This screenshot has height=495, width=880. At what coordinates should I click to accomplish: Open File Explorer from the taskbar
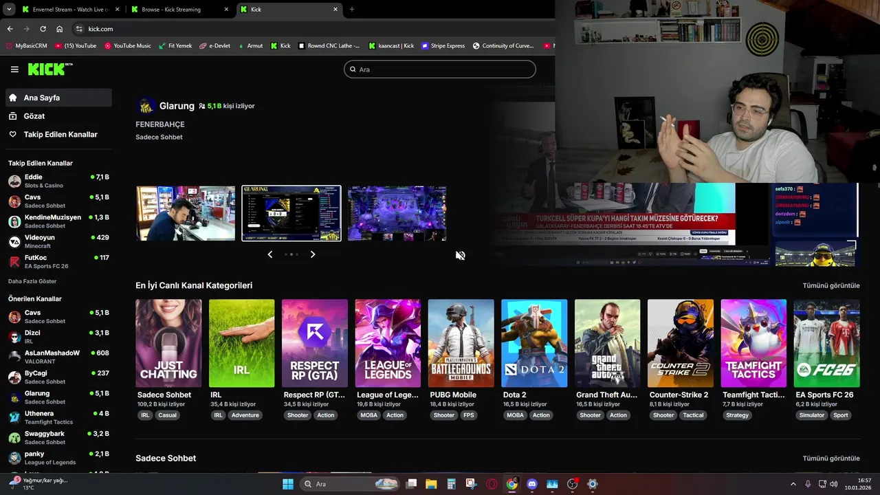point(431,484)
